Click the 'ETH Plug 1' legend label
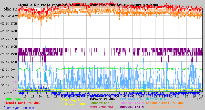Viewport: 205px width, 110px height. pos(70,100)
